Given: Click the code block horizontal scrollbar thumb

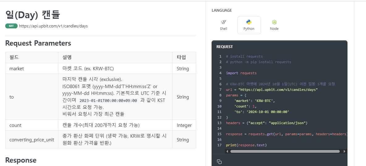Looking at the screenshot, I should click(285, 151).
